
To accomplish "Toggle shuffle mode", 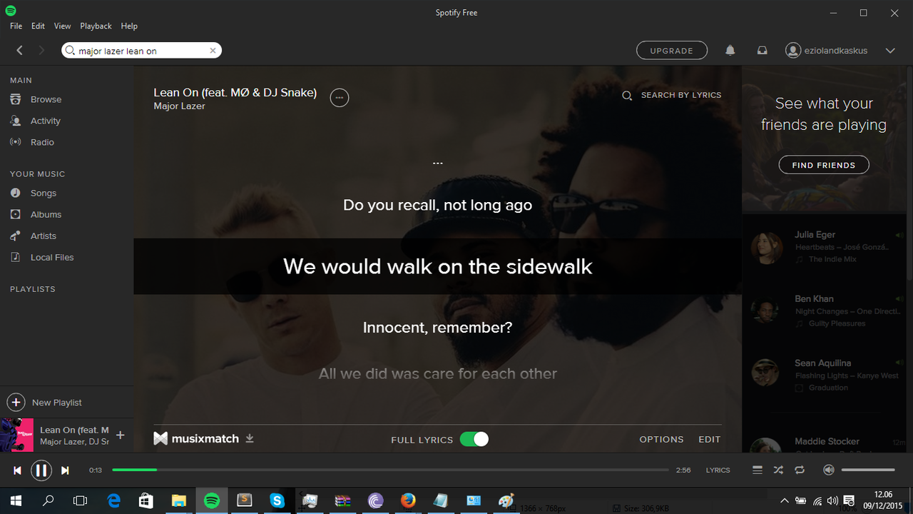I will click(778, 470).
